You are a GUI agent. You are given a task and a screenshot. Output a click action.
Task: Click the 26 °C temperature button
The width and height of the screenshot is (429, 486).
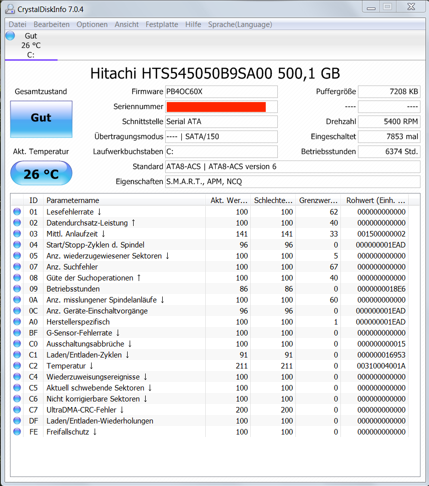point(41,173)
